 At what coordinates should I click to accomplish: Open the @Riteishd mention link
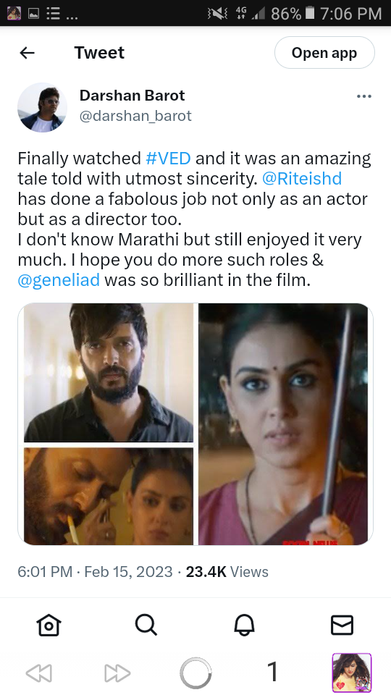[x=302, y=179]
